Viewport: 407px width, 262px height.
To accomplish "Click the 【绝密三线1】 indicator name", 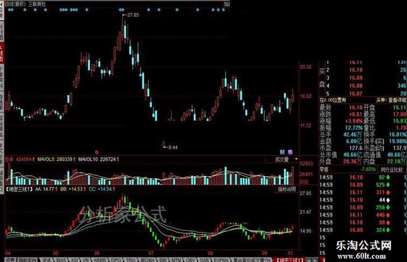I will coord(19,189).
